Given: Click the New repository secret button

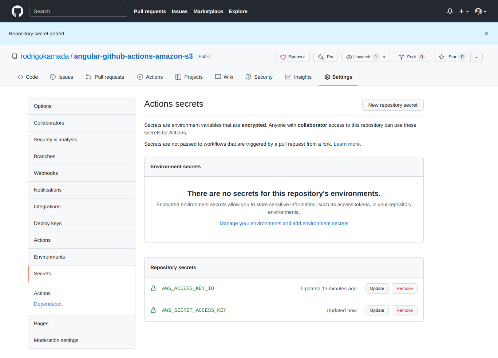Looking at the screenshot, I should tap(393, 105).
